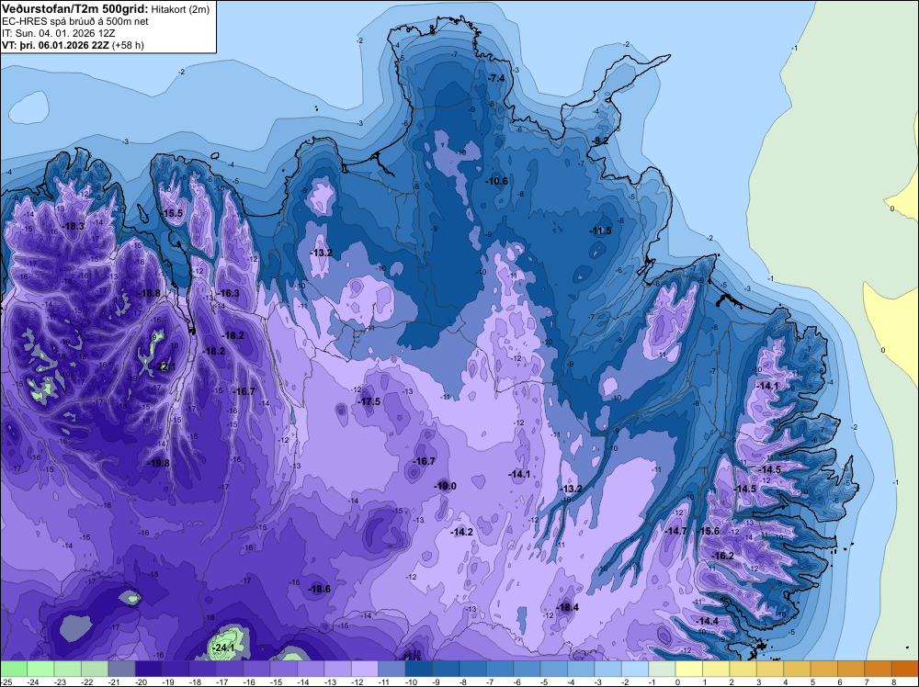Click the dark blue legend swatch above -10

tap(419, 669)
